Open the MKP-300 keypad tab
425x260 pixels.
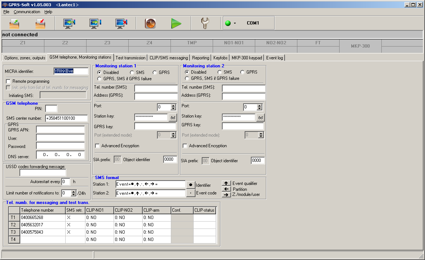tap(247, 58)
